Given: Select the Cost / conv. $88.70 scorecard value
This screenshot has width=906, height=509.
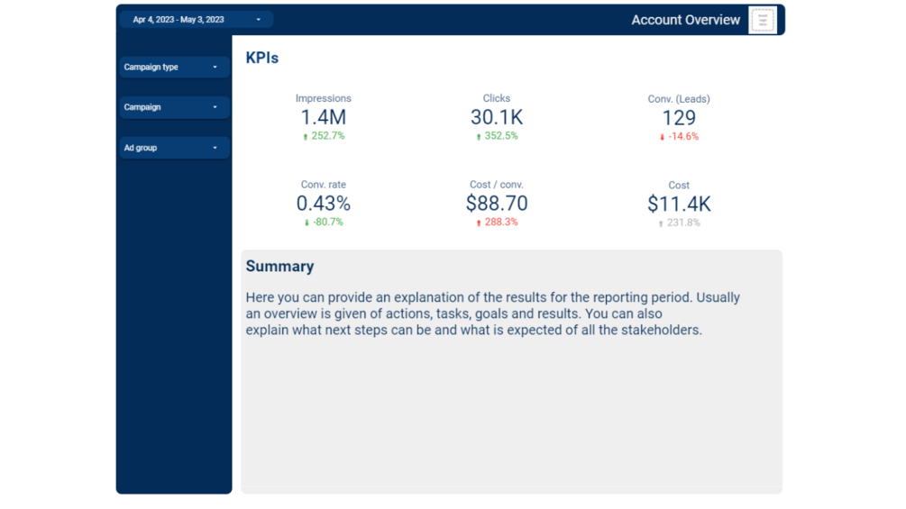Looking at the screenshot, I should coord(497,204).
